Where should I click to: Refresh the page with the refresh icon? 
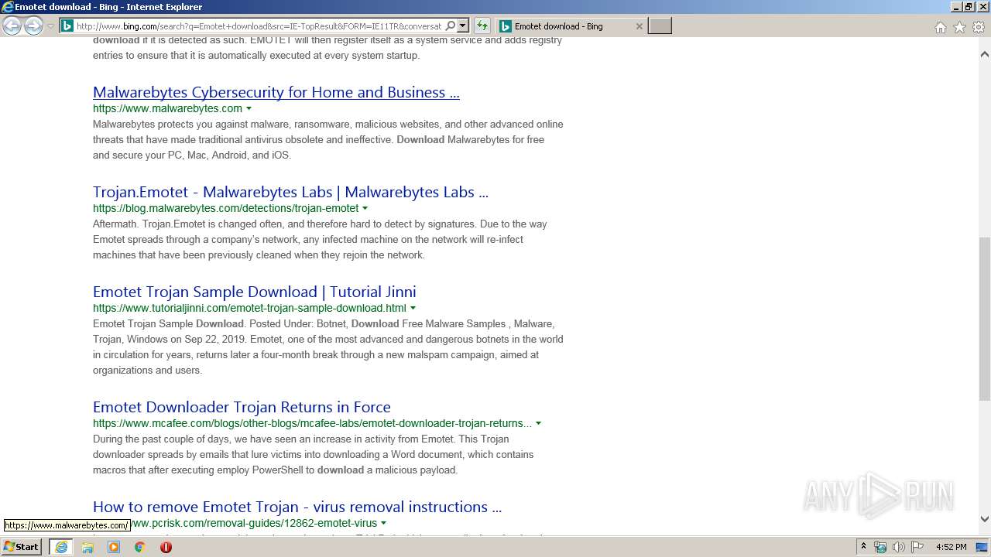pyautogui.click(x=482, y=26)
